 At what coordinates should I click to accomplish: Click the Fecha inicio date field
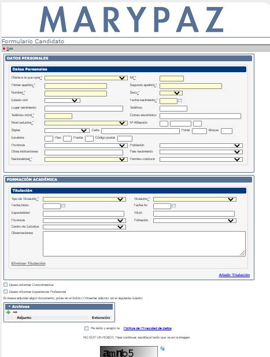51,206
